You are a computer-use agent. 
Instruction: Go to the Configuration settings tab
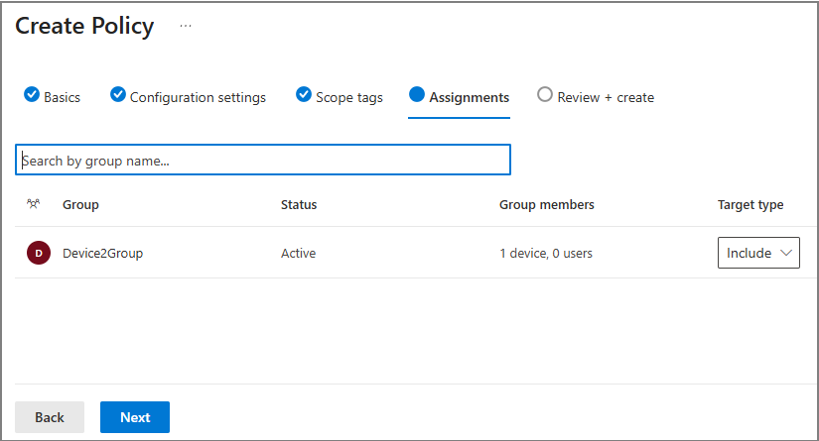tap(198, 97)
